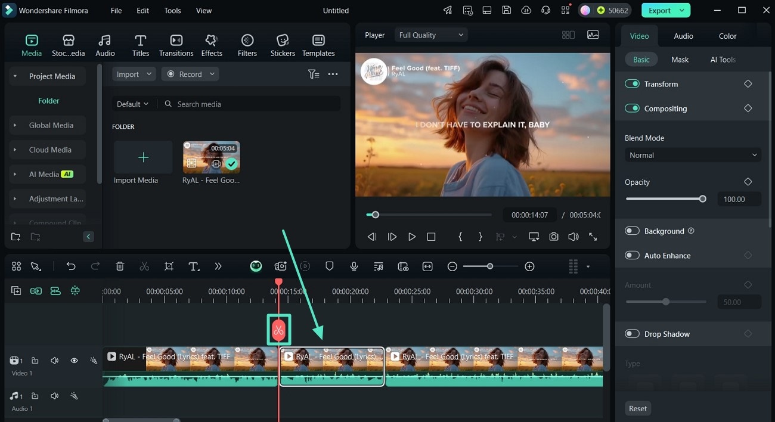This screenshot has width=775, height=422.
Task: Click the Text tool in timeline toolbar
Action: click(194, 266)
